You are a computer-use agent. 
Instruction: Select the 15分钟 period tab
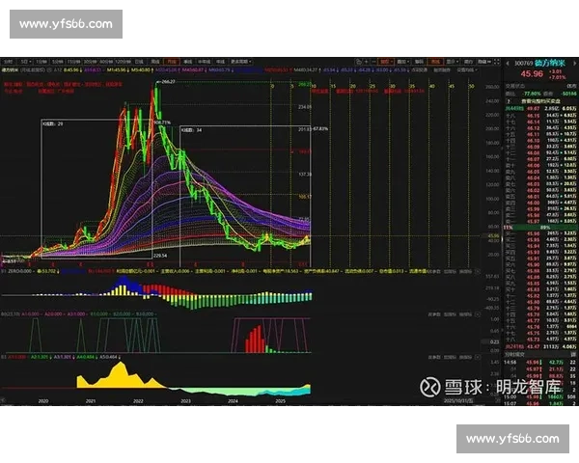click(73, 62)
